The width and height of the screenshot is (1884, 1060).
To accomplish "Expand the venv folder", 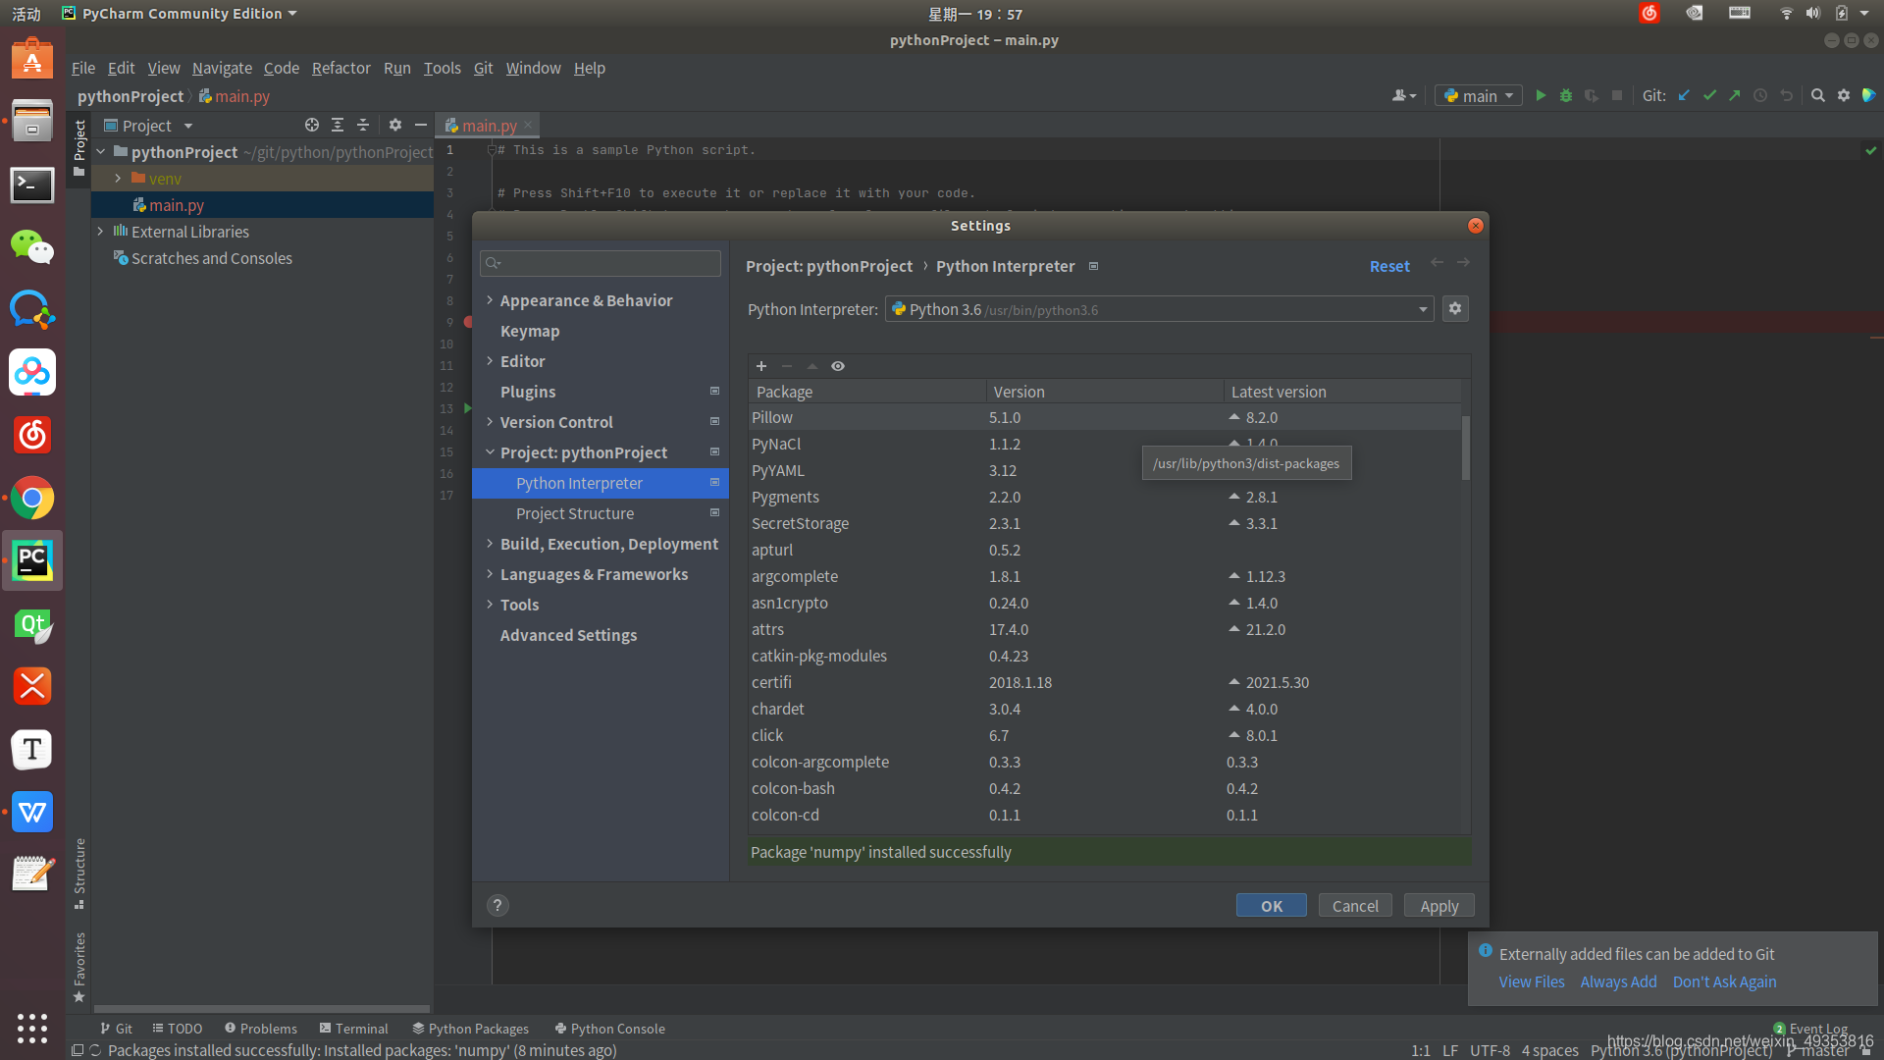I will (118, 178).
